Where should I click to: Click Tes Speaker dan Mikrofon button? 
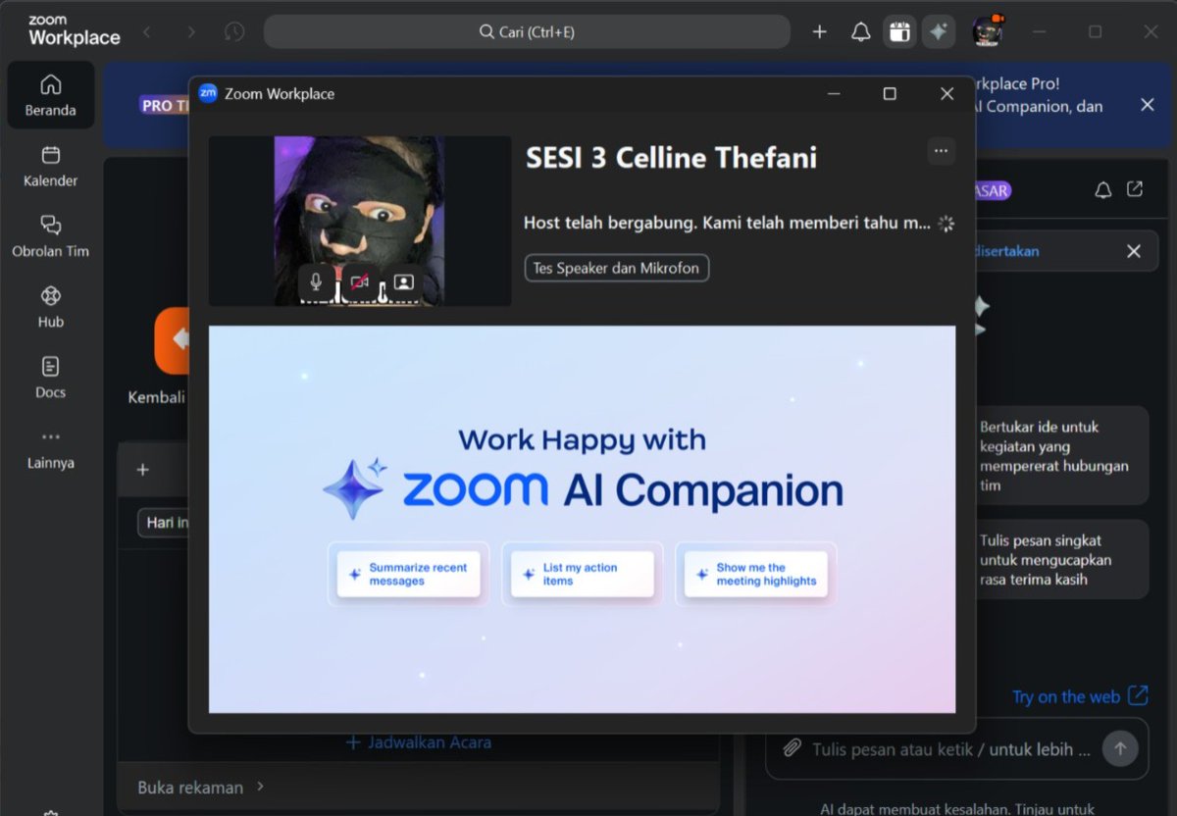pyautogui.click(x=617, y=268)
